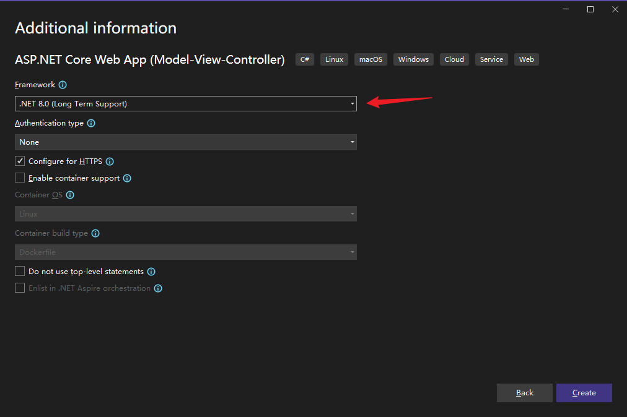Close the Additional information dialog
This screenshot has width=627, height=417.
coord(615,9)
